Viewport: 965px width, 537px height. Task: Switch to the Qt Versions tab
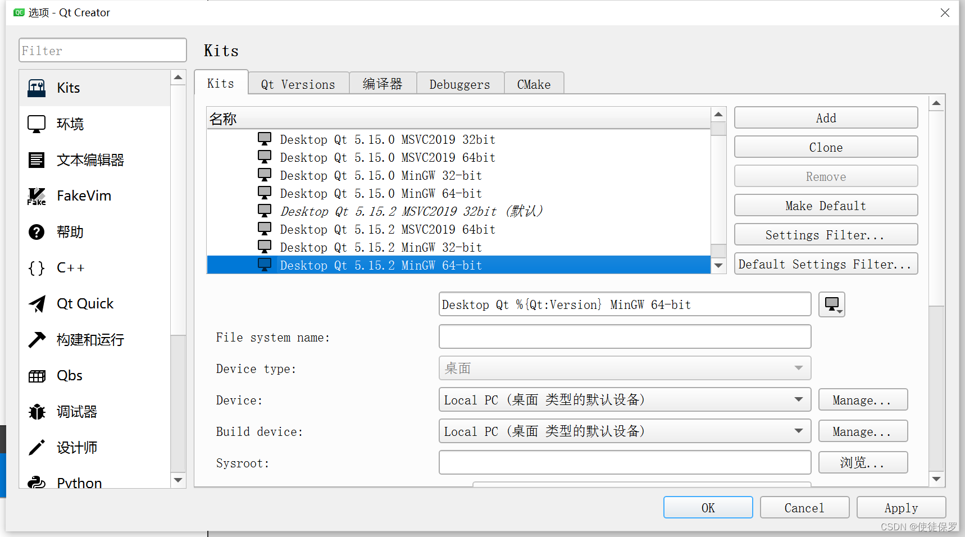point(298,84)
